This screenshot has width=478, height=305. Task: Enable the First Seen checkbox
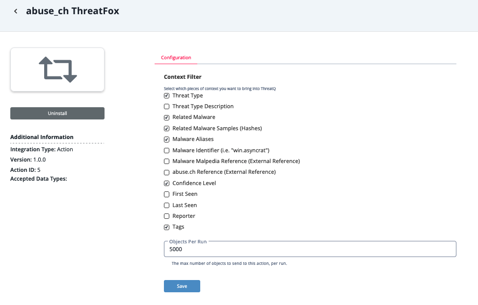166,194
